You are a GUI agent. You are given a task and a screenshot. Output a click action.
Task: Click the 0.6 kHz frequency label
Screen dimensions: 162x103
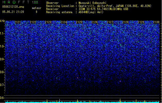pos(2,98)
